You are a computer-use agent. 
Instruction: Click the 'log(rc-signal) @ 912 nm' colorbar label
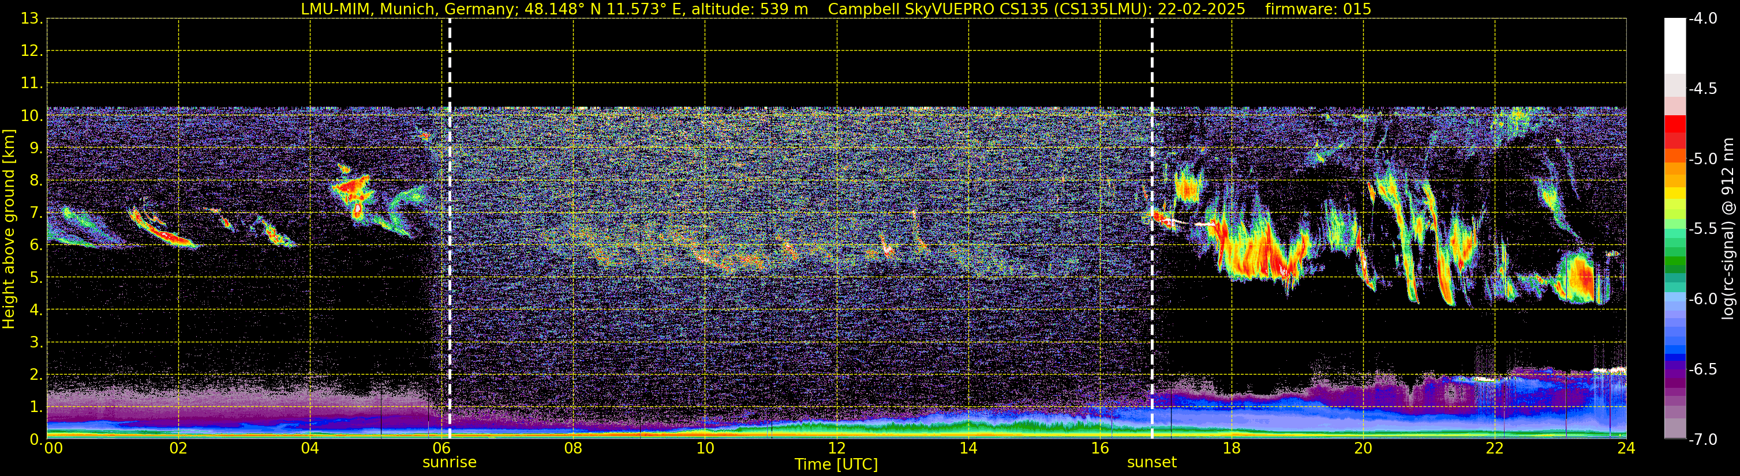tap(1728, 229)
